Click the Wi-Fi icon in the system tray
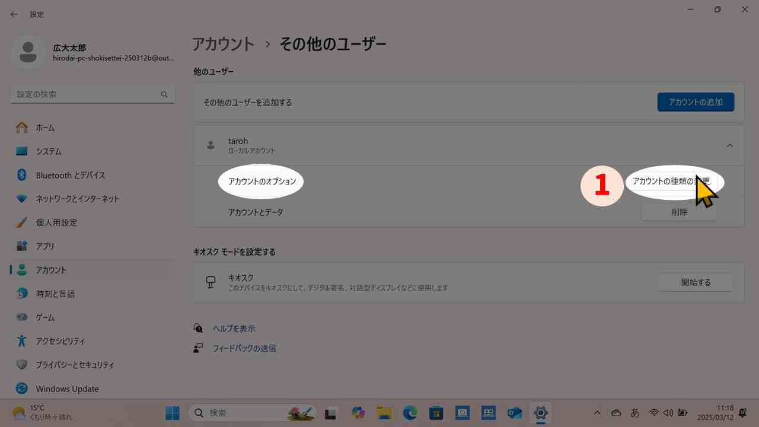Viewport: 759px width, 427px height. pyautogui.click(x=654, y=413)
